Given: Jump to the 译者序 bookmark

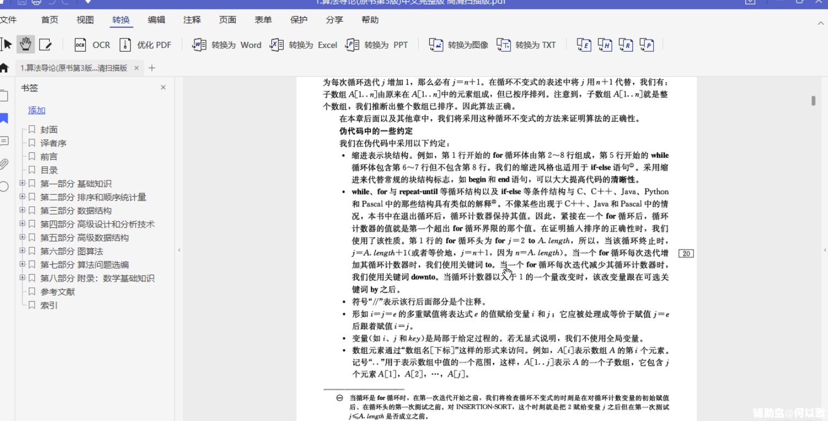Looking at the screenshot, I should [x=53, y=143].
